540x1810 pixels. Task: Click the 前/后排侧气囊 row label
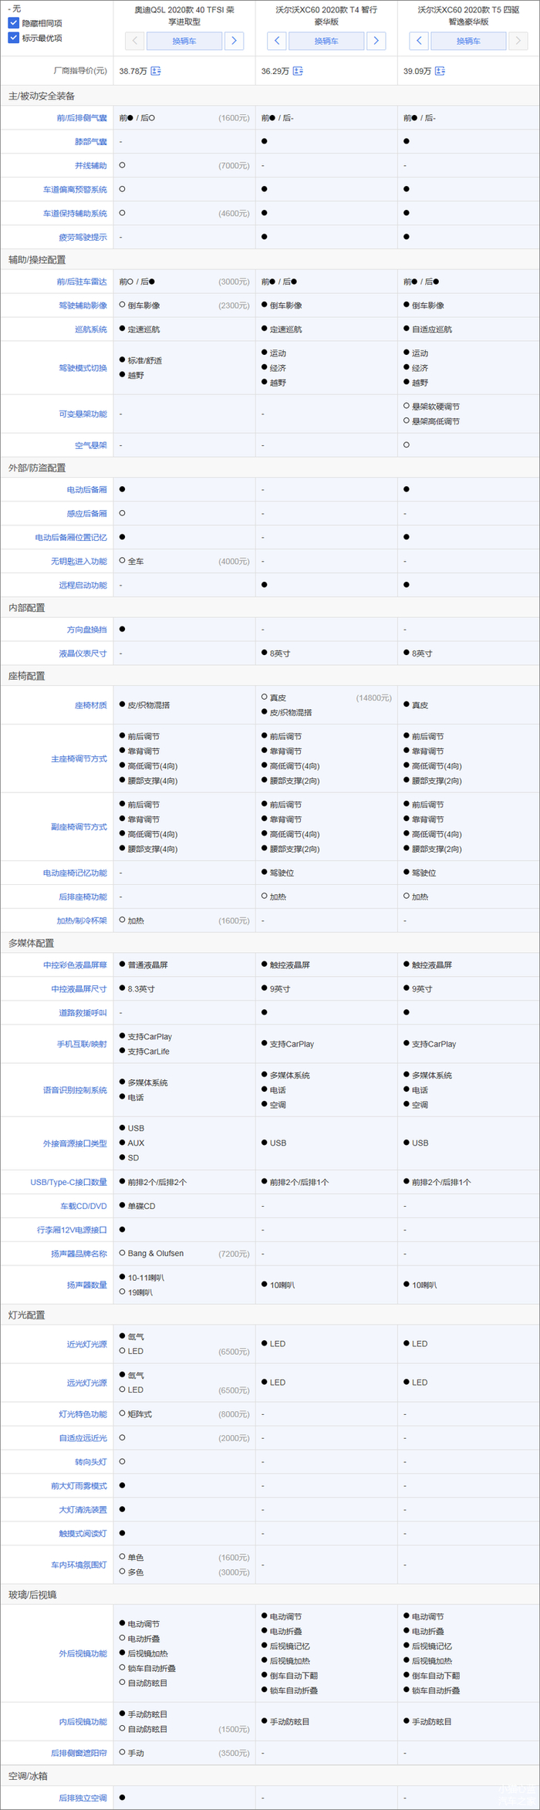pyautogui.click(x=82, y=118)
